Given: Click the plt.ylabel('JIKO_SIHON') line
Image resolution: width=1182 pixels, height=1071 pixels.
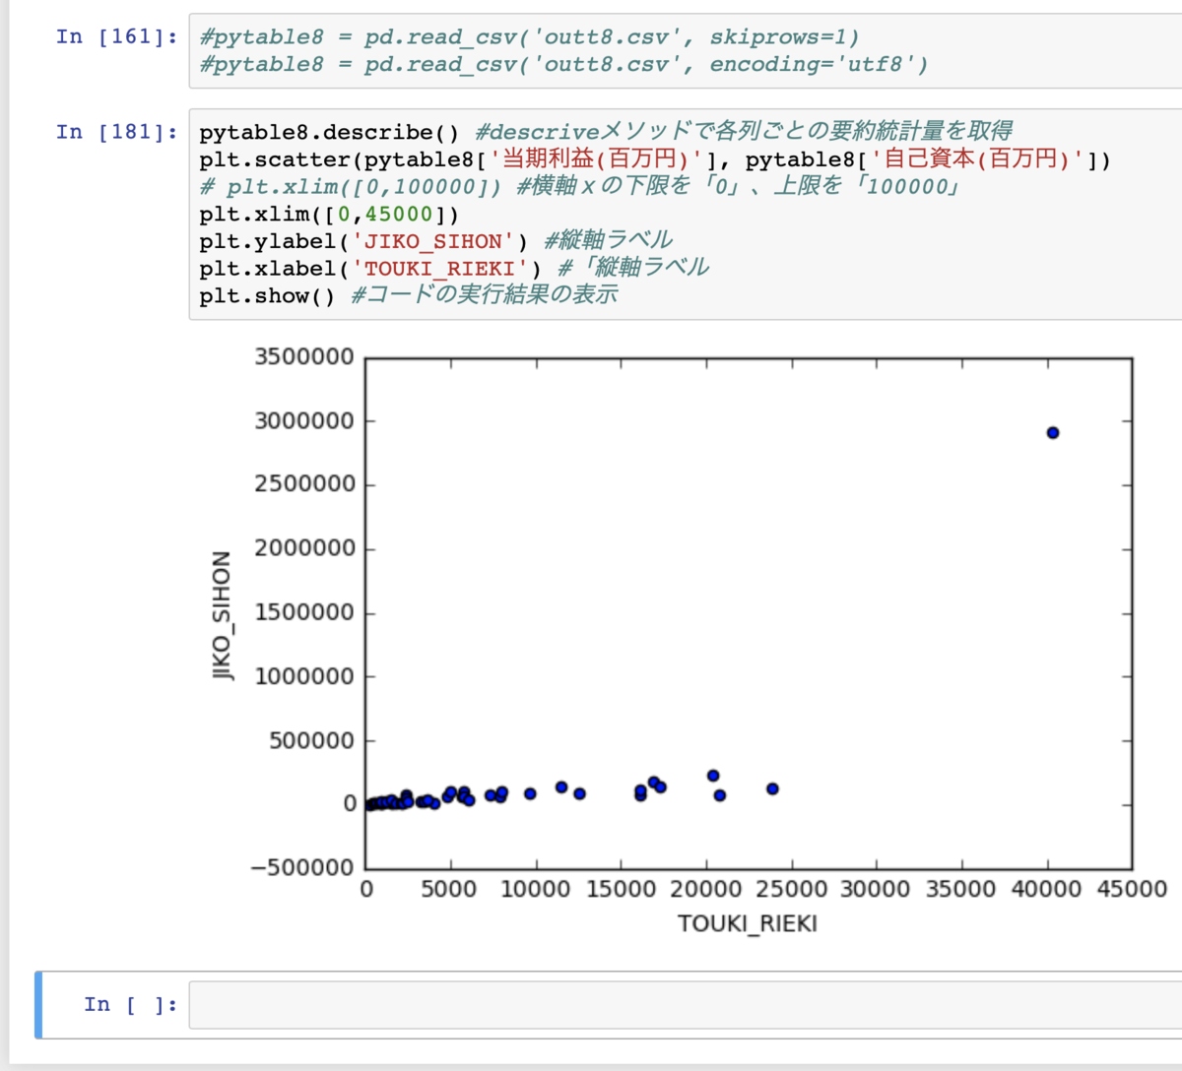Looking at the screenshot, I should [436, 241].
